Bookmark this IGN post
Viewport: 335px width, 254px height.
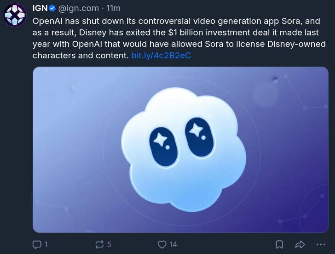279,244
